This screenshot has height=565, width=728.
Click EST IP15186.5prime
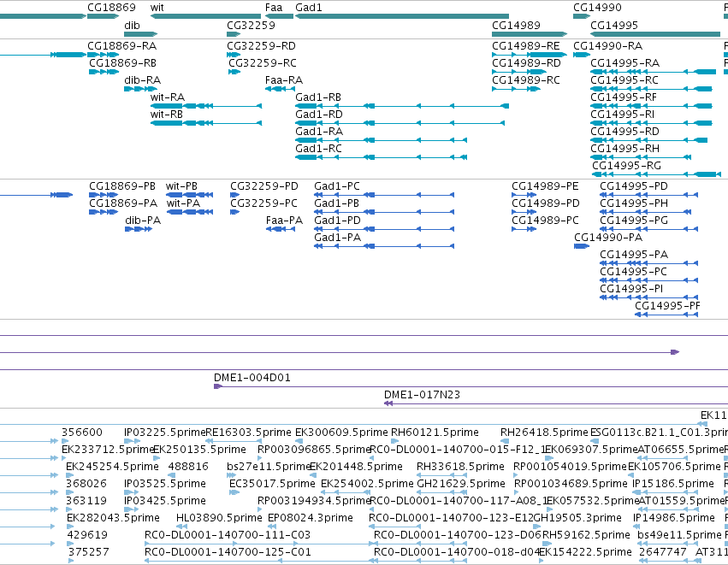click(x=673, y=485)
